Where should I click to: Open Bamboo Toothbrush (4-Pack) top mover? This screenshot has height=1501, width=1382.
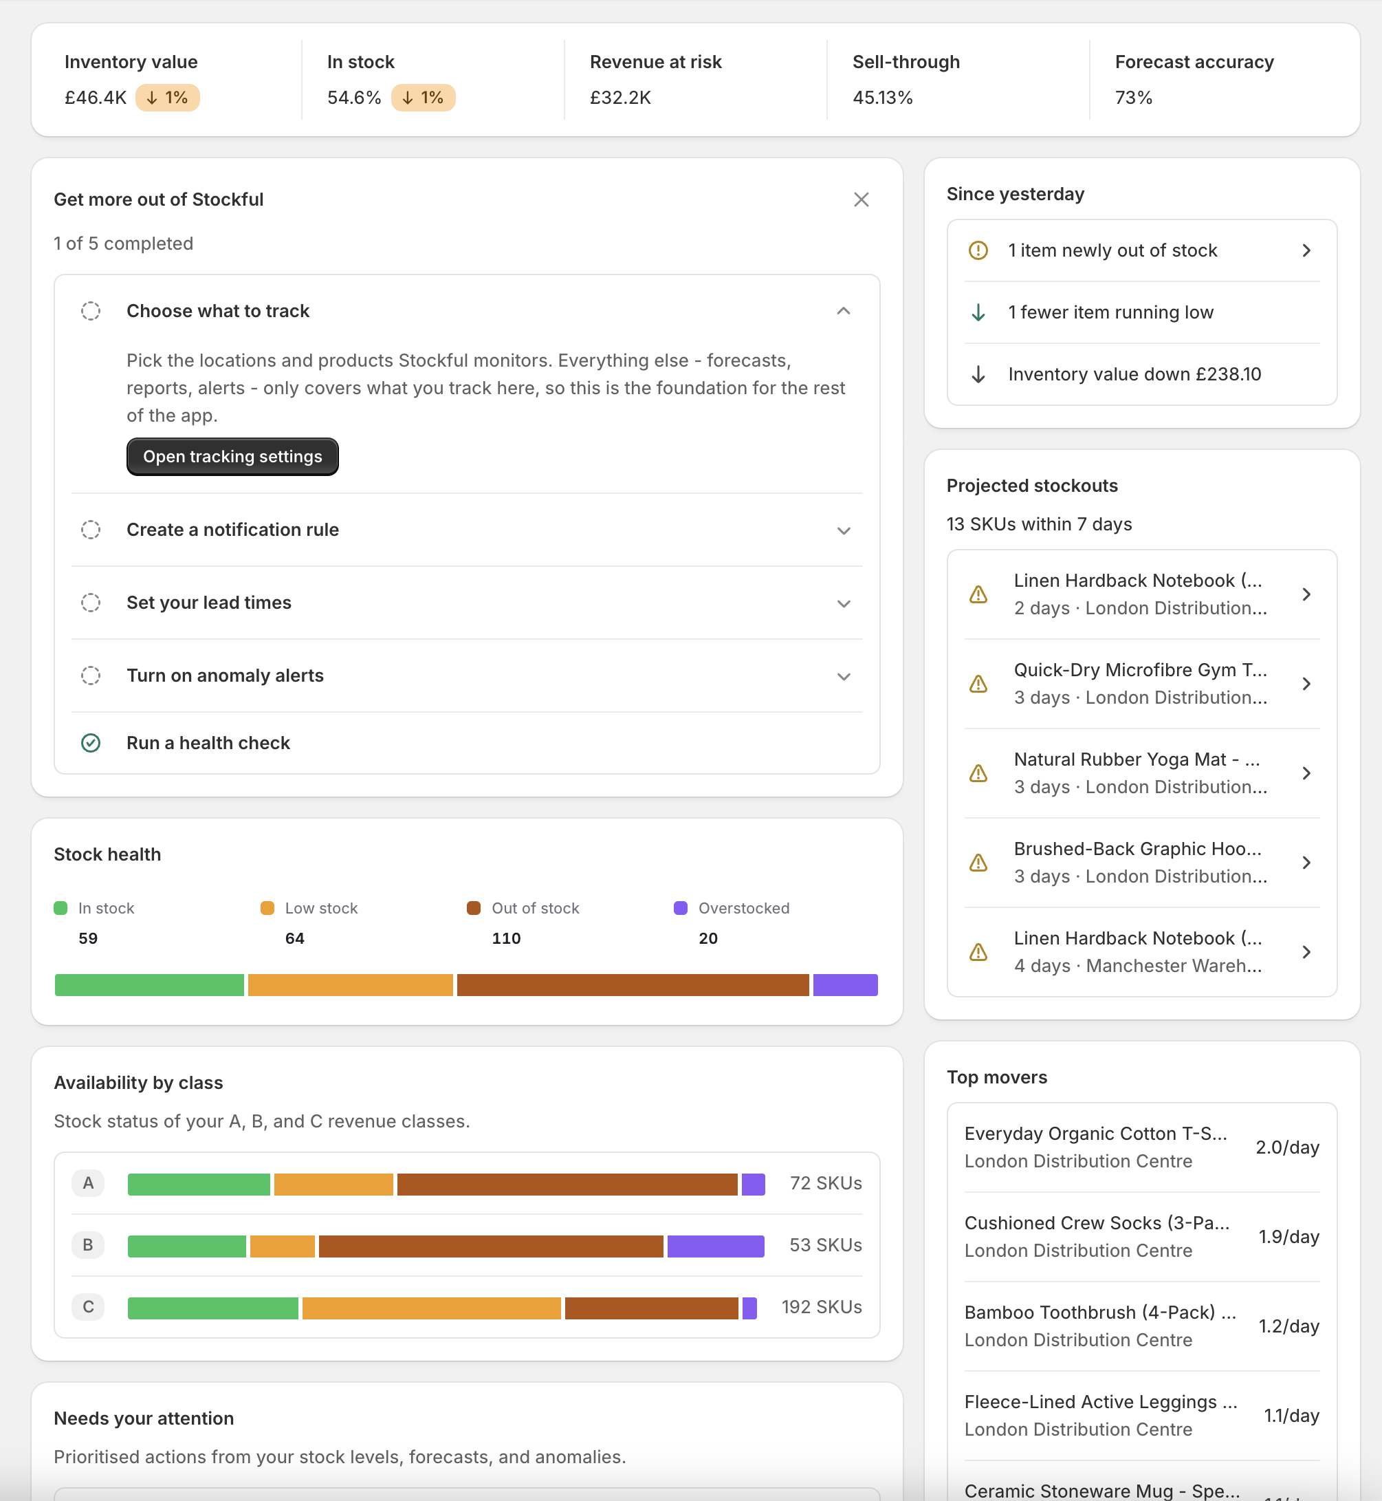pos(1141,1327)
